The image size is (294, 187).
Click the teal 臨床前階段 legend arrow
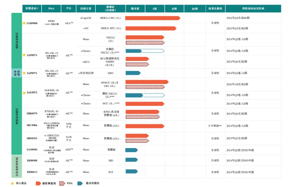coord(80,183)
